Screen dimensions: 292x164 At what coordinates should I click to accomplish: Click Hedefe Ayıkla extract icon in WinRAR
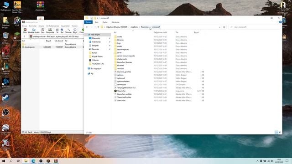(x=34, y=31)
